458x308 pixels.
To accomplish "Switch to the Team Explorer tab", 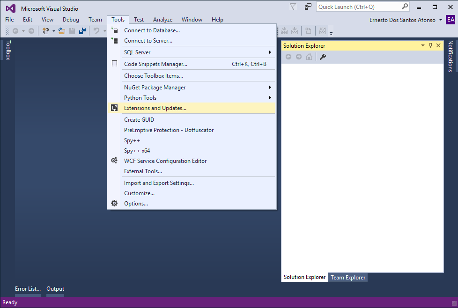I will (347, 278).
